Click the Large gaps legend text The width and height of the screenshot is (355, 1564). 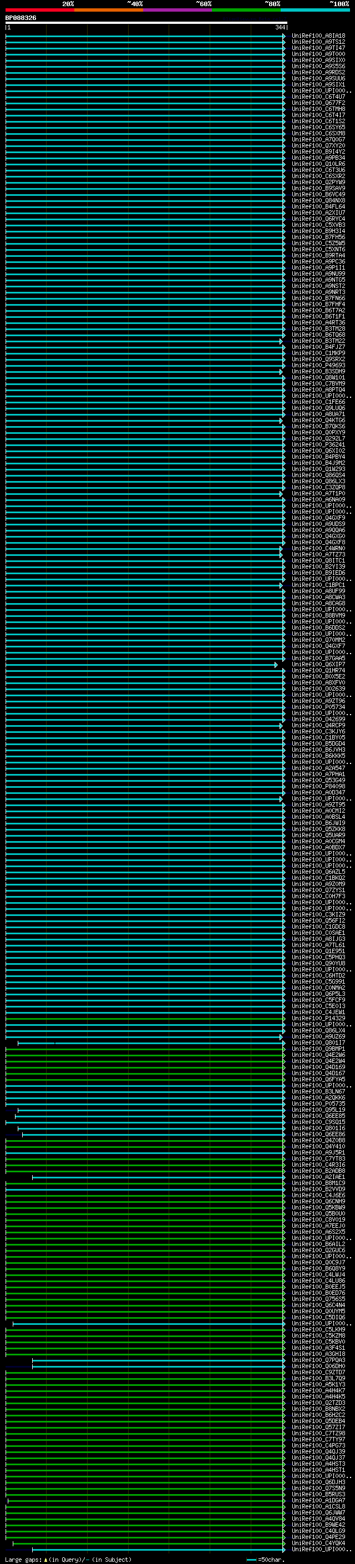pyautogui.click(x=68, y=1559)
